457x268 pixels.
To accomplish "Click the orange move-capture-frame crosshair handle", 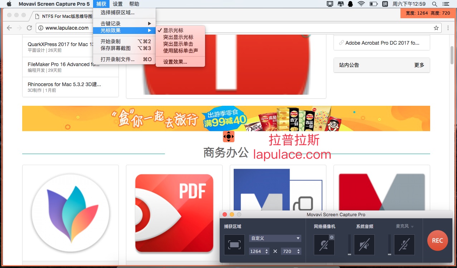I will pos(228,136).
